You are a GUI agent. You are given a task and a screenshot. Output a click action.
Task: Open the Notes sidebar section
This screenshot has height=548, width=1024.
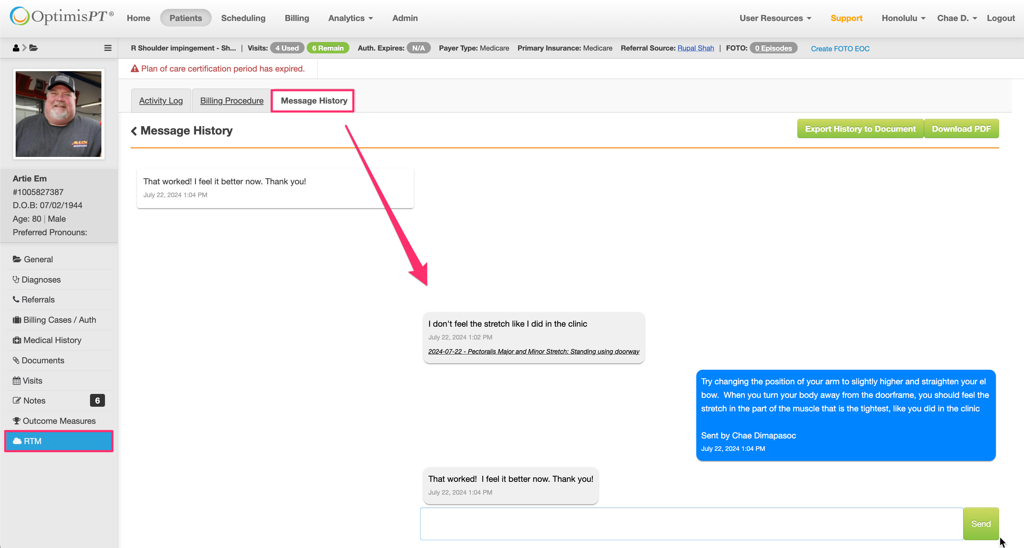[x=34, y=400]
